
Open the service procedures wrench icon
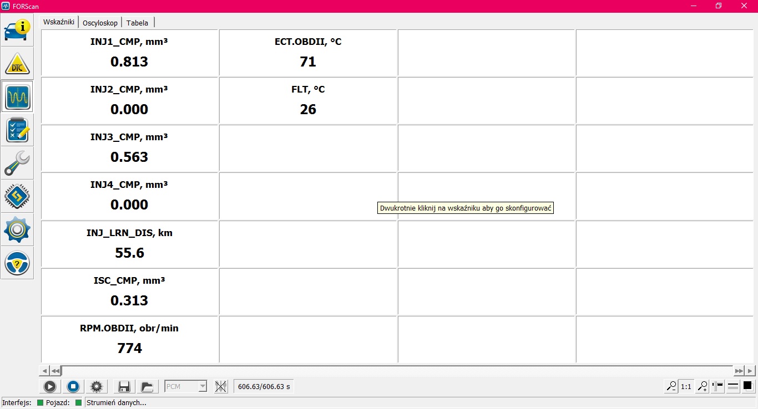click(x=17, y=163)
